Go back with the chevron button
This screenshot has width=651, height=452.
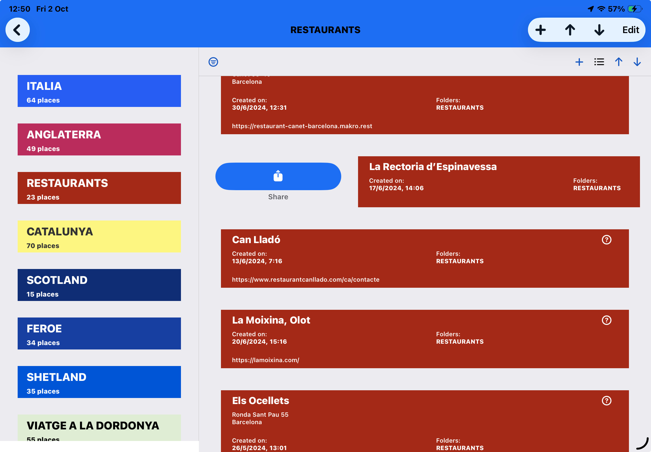pos(18,30)
